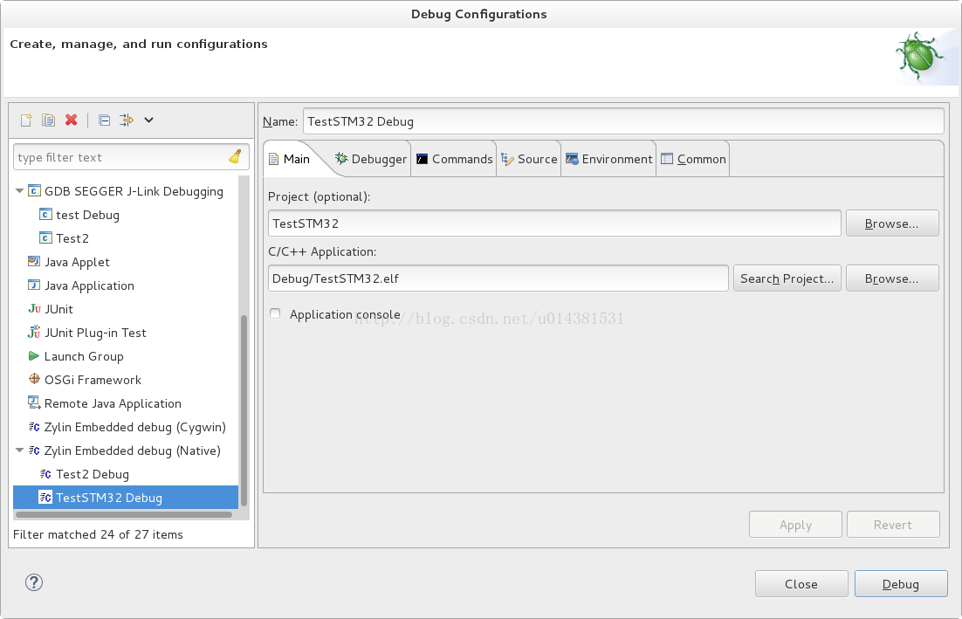
Task: Clear filter text using the broom icon
Action: point(234,157)
